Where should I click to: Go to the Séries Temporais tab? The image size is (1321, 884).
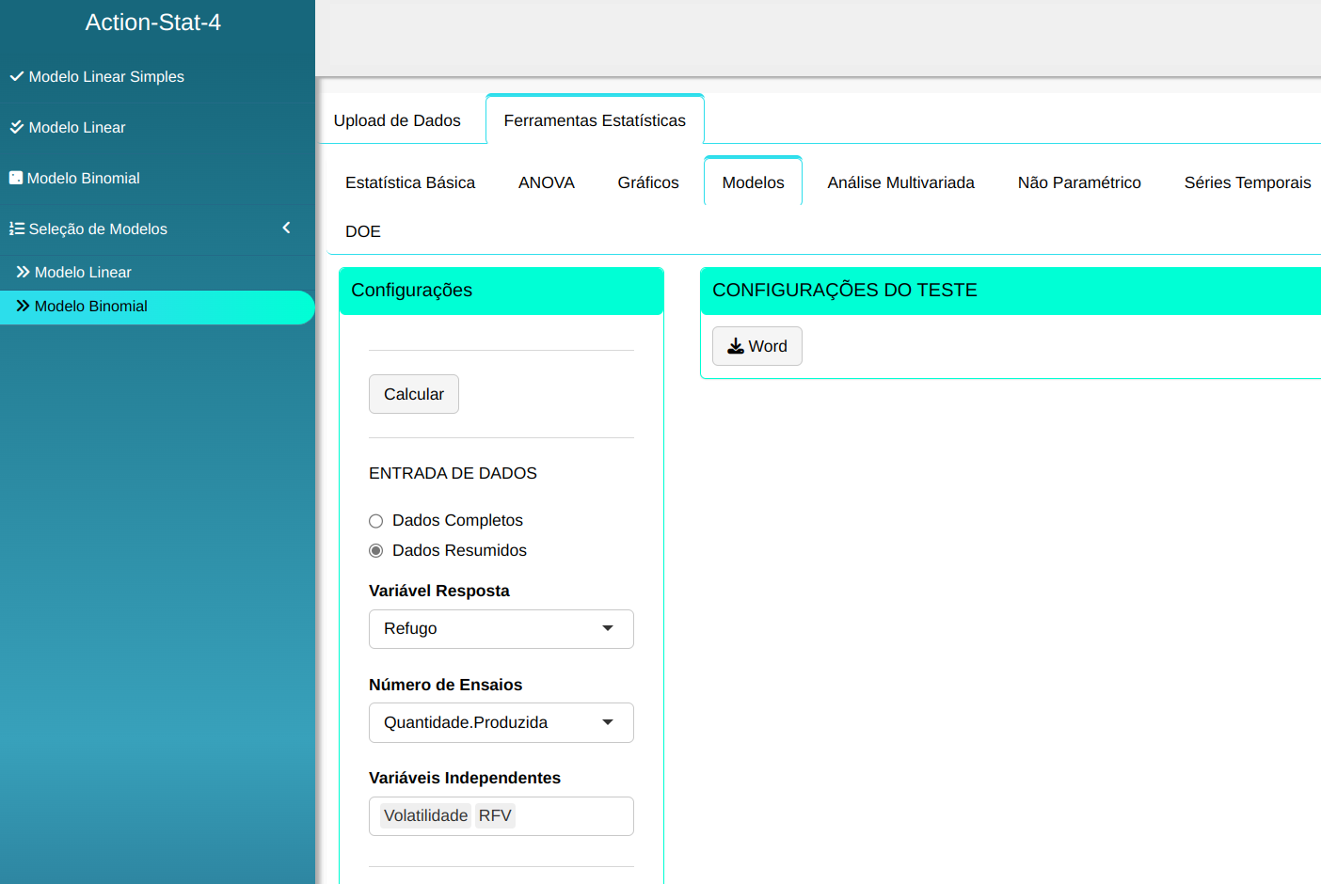tap(1247, 182)
